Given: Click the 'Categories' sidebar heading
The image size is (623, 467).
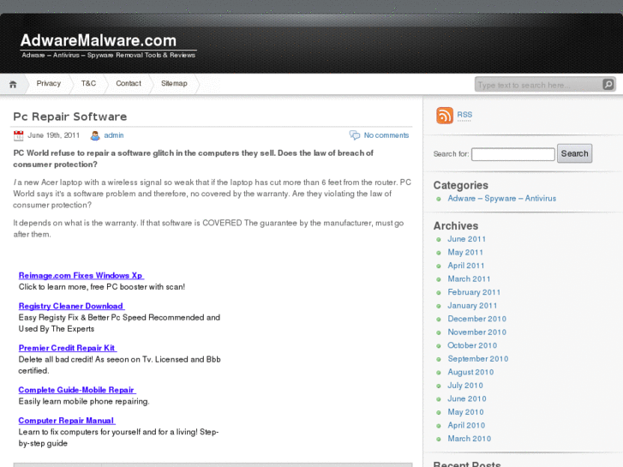Looking at the screenshot, I should click(461, 185).
